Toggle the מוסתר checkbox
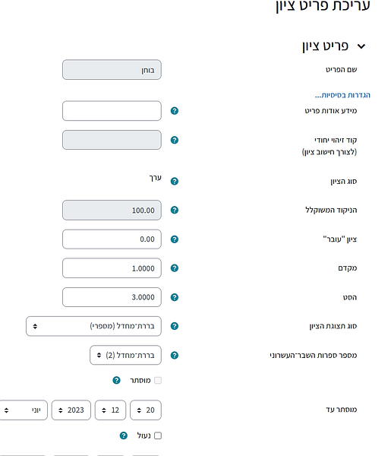The height and width of the screenshot is (456, 391). click(x=158, y=381)
